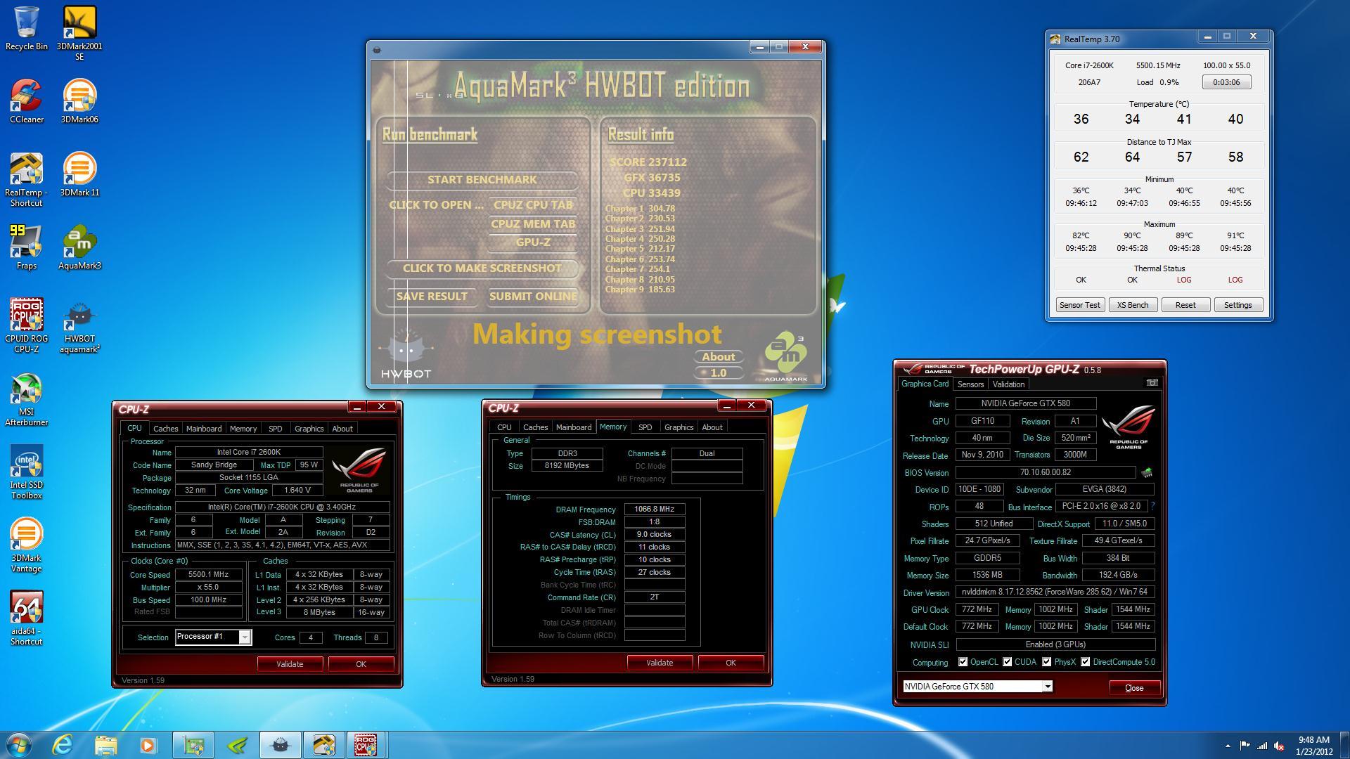The image size is (1350, 759).
Task: Open the About tab in left CPU-Z window
Action: click(342, 428)
